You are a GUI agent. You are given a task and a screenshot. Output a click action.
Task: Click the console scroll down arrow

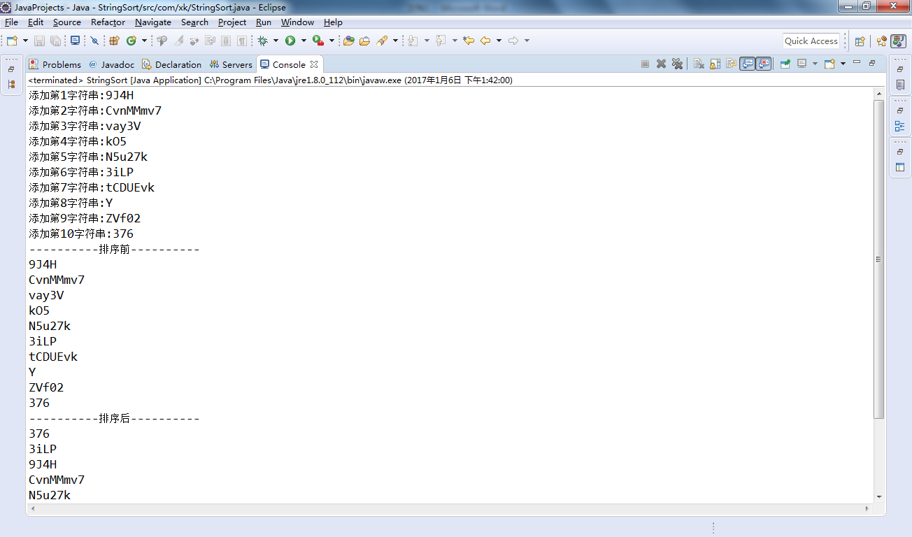879,497
